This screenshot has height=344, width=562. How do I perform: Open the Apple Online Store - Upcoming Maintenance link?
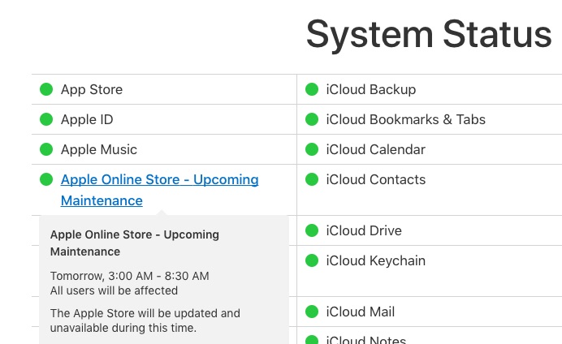click(159, 190)
